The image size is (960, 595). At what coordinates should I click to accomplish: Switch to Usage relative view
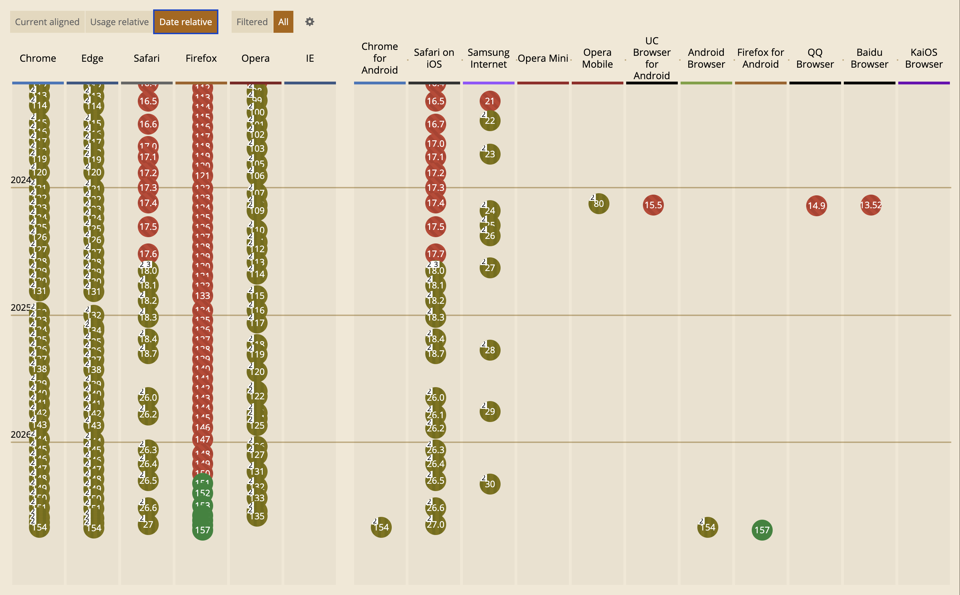pyautogui.click(x=119, y=22)
